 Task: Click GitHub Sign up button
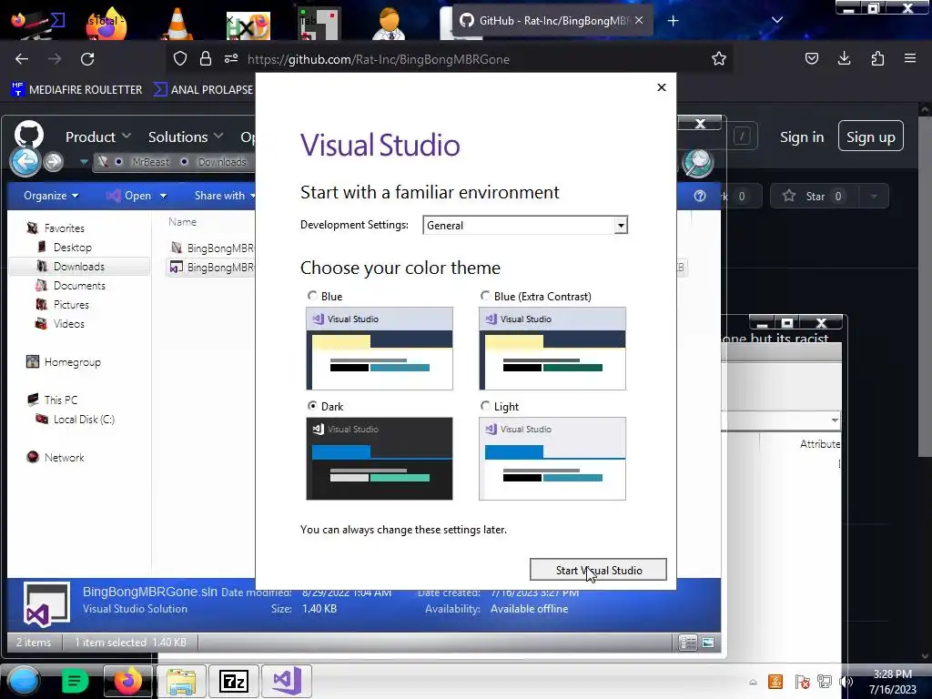click(x=870, y=137)
